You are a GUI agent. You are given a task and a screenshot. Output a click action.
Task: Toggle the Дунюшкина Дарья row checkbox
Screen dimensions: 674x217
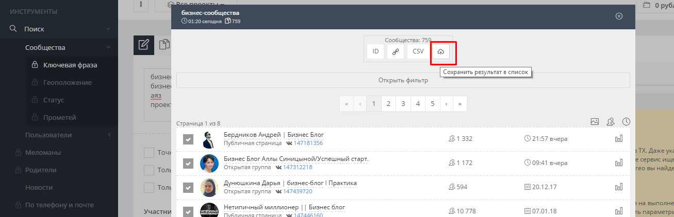188,187
